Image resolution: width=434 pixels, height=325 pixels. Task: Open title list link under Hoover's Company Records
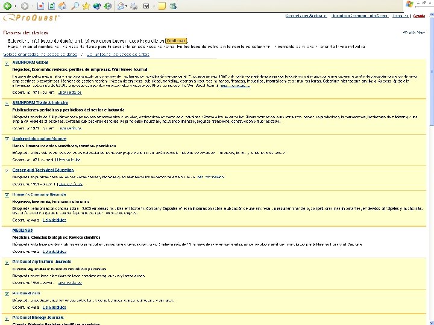pyautogui.click(x=54, y=220)
